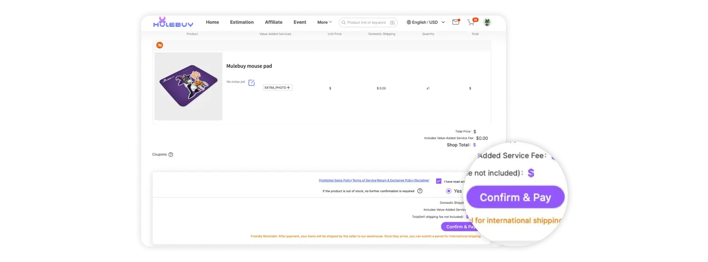Screen dimensions: 708x262
Task: Click the Mulebuy logo
Action: [x=173, y=22]
